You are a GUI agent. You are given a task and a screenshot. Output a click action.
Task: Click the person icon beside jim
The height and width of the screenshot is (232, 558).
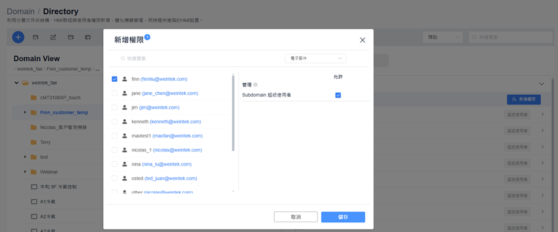coord(125,107)
